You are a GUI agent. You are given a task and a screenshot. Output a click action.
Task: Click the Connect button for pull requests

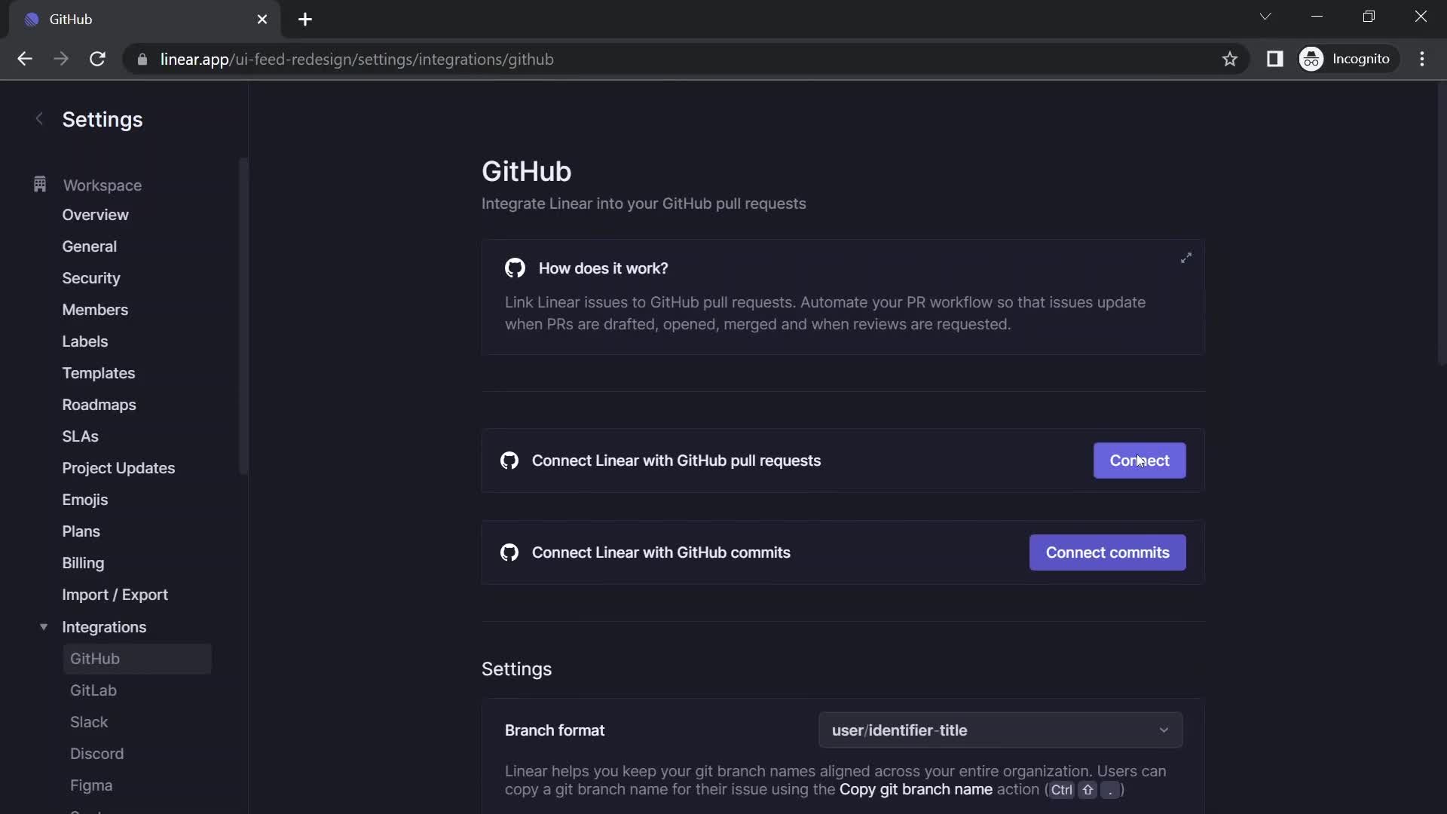click(x=1139, y=461)
